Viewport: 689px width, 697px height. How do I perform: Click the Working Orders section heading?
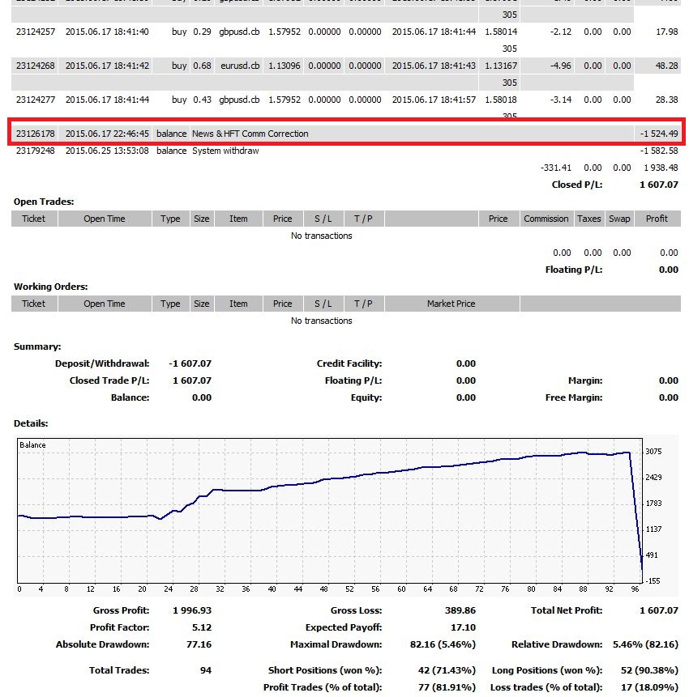point(50,287)
